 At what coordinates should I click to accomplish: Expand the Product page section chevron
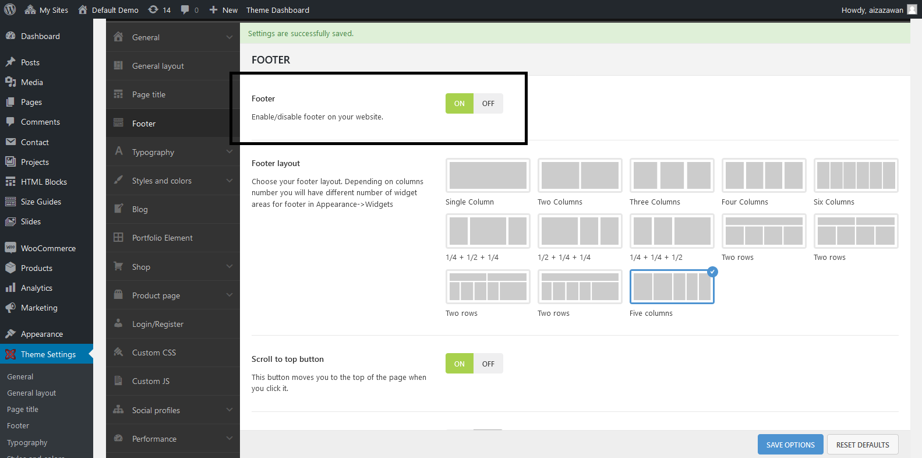click(x=229, y=295)
